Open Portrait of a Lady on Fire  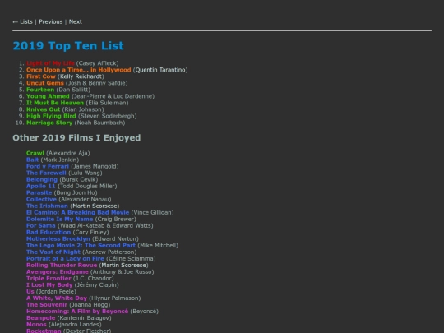(65, 259)
